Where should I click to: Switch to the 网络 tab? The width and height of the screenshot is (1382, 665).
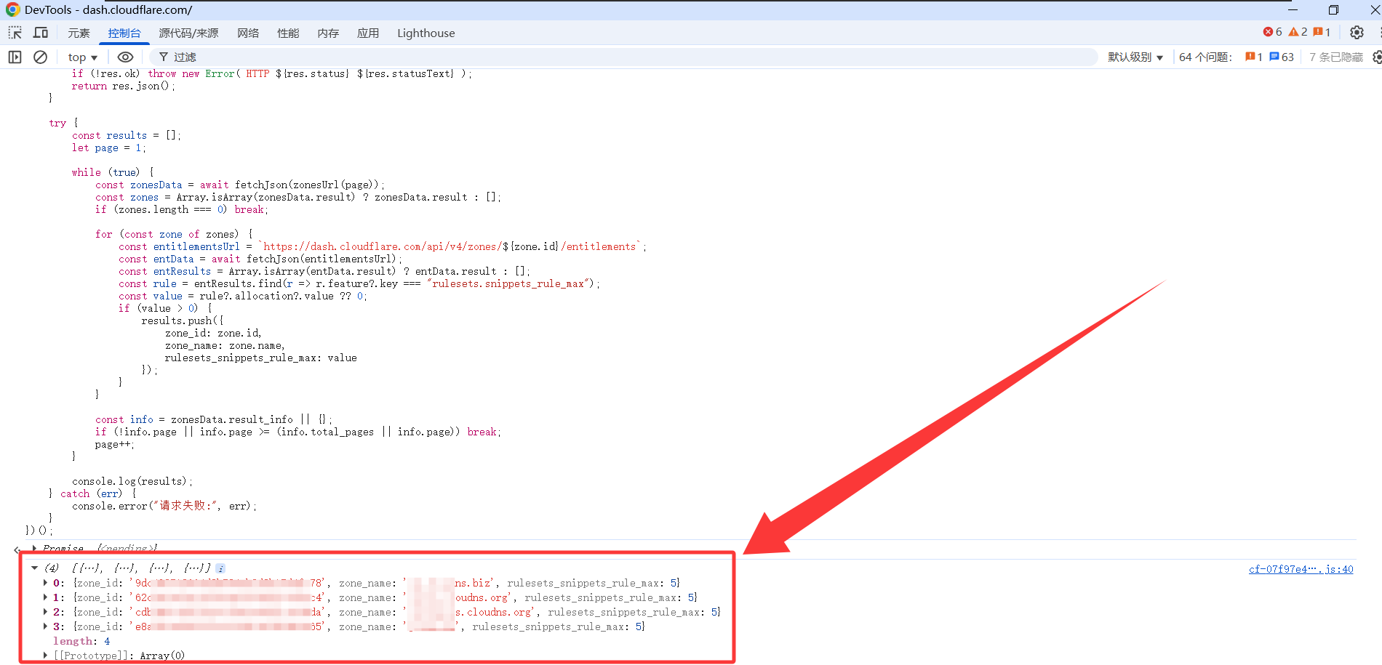(x=248, y=33)
